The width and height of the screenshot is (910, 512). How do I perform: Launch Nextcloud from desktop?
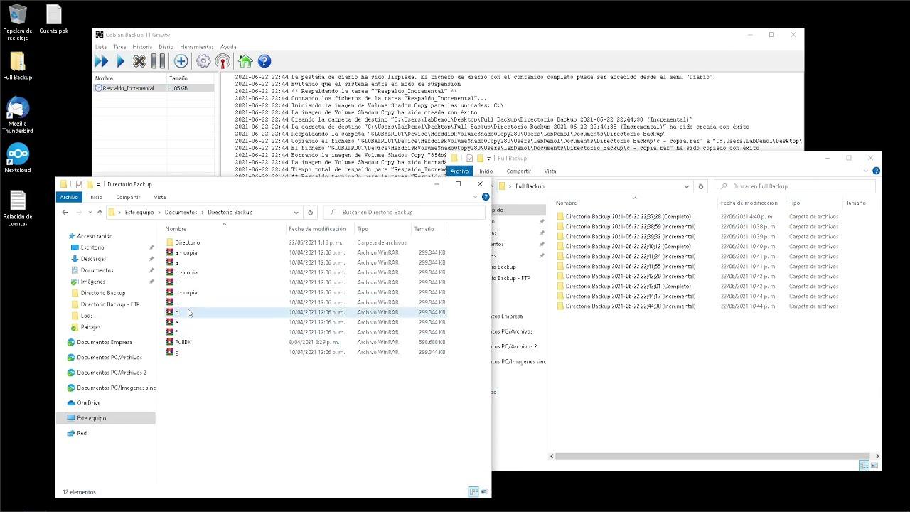tap(17, 158)
